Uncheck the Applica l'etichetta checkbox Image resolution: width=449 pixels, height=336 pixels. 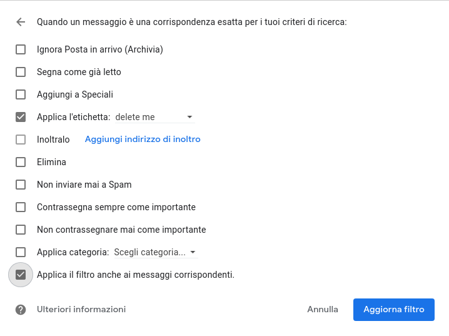[x=21, y=117]
